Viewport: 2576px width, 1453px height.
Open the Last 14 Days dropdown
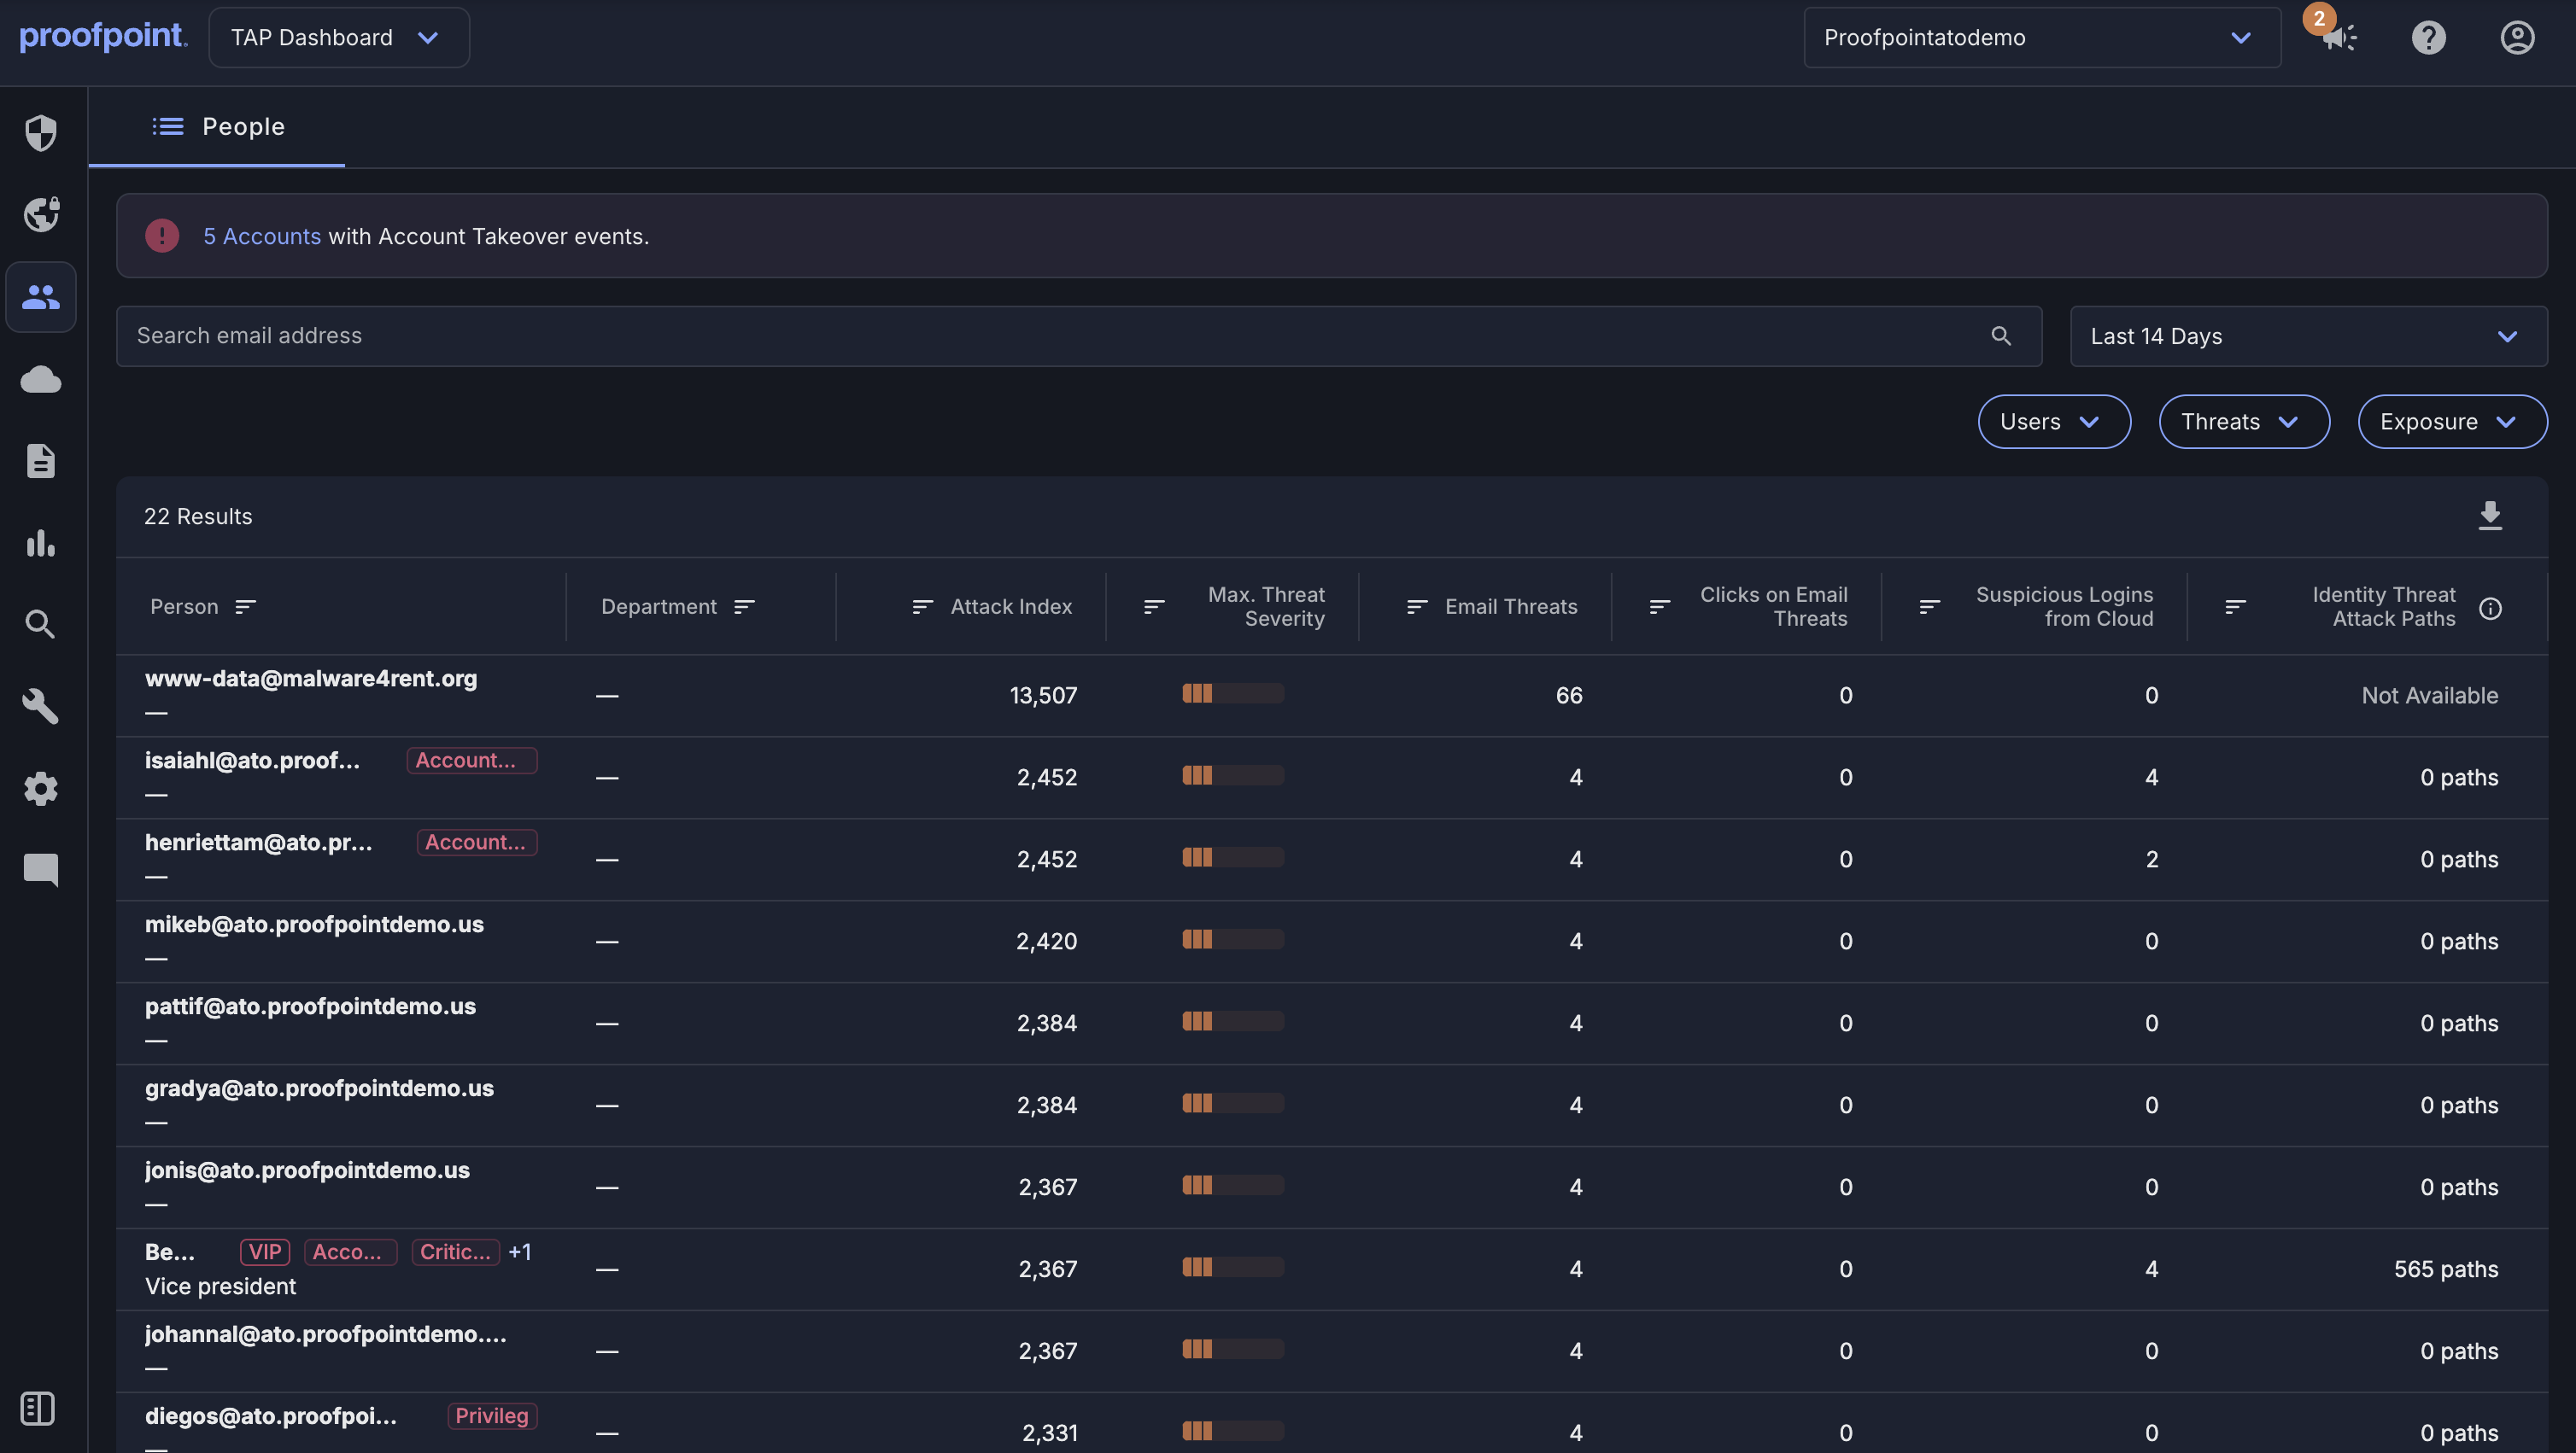(2307, 336)
